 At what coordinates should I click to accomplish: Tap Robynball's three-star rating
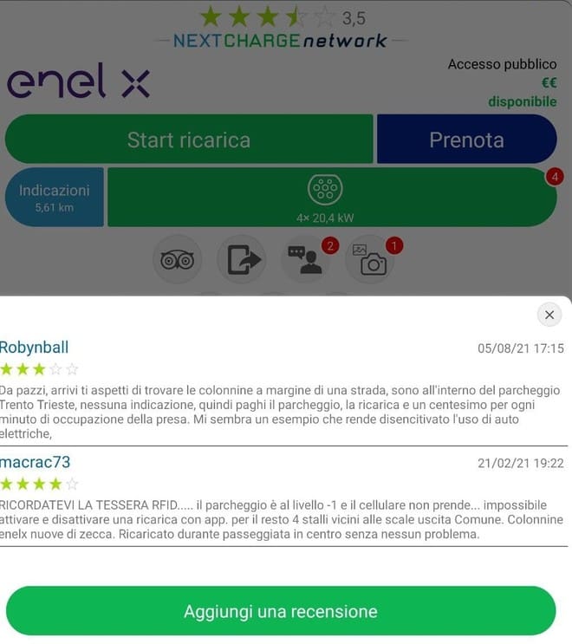point(39,369)
